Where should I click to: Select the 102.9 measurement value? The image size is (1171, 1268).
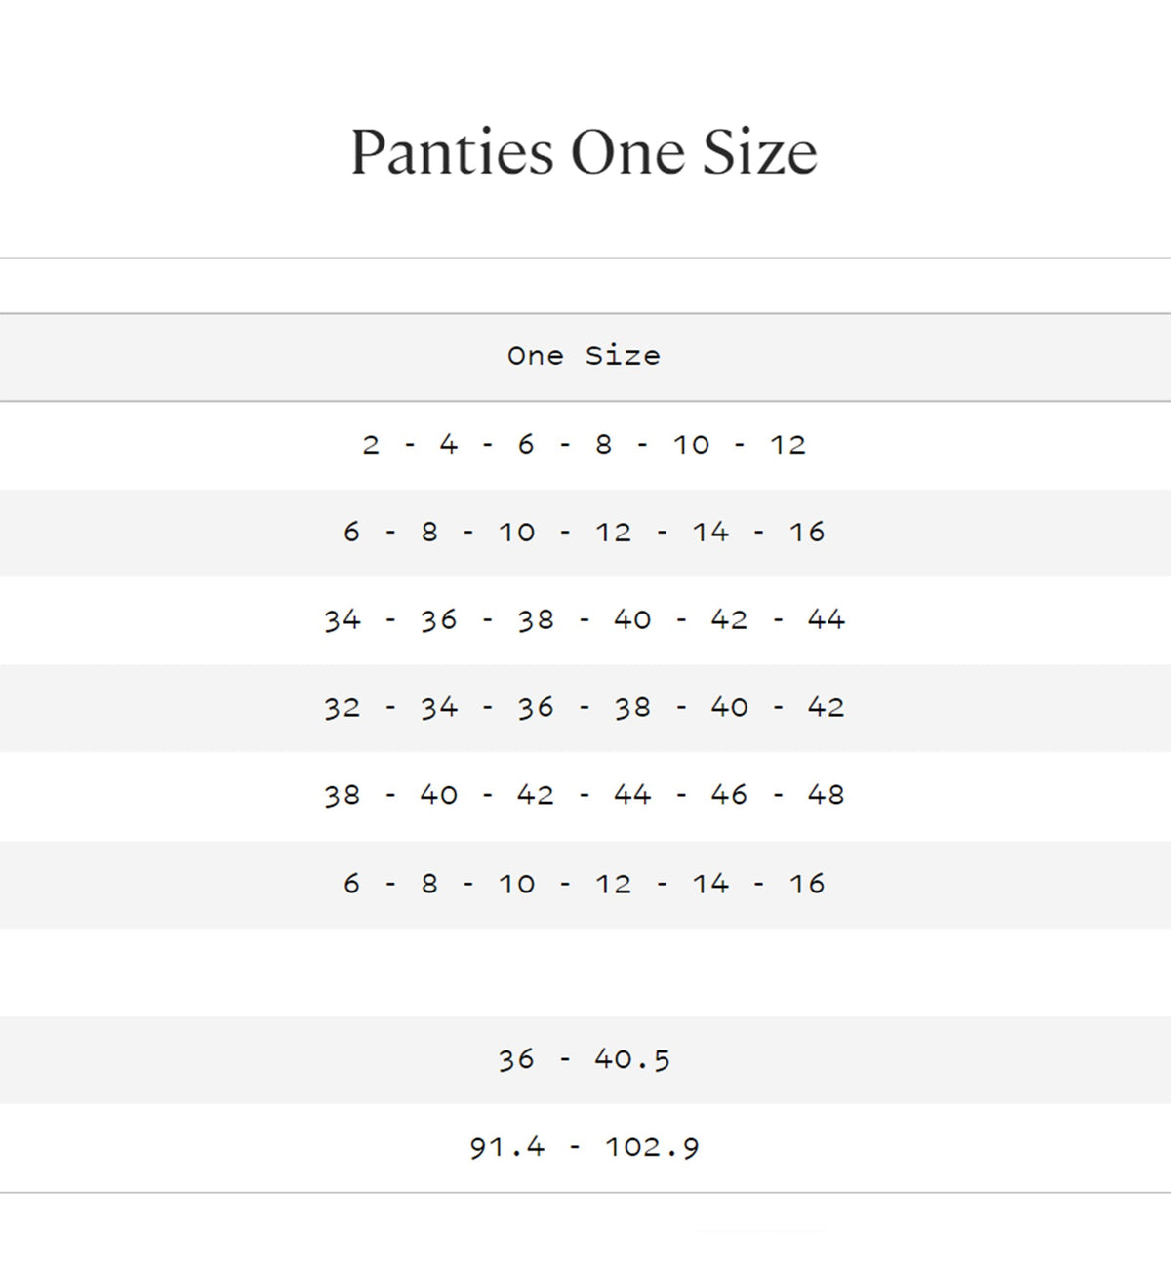point(652,1147)
